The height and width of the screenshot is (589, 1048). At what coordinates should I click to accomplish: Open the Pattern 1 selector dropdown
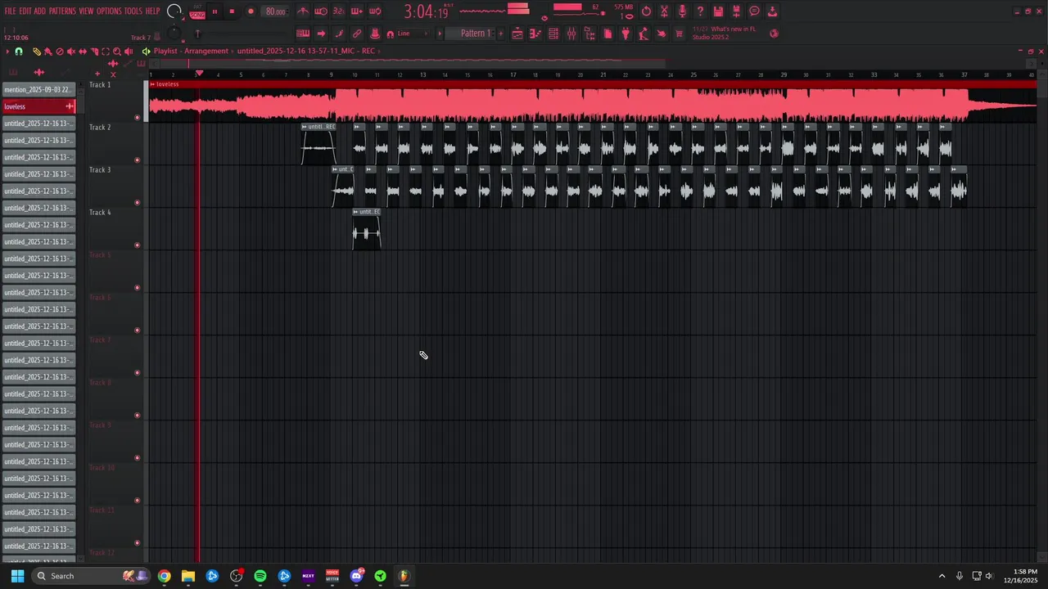pos(475,34)
